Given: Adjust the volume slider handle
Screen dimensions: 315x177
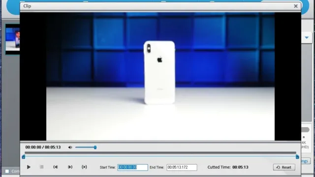Looking at the screenshot, I should [x=95, y=147].
